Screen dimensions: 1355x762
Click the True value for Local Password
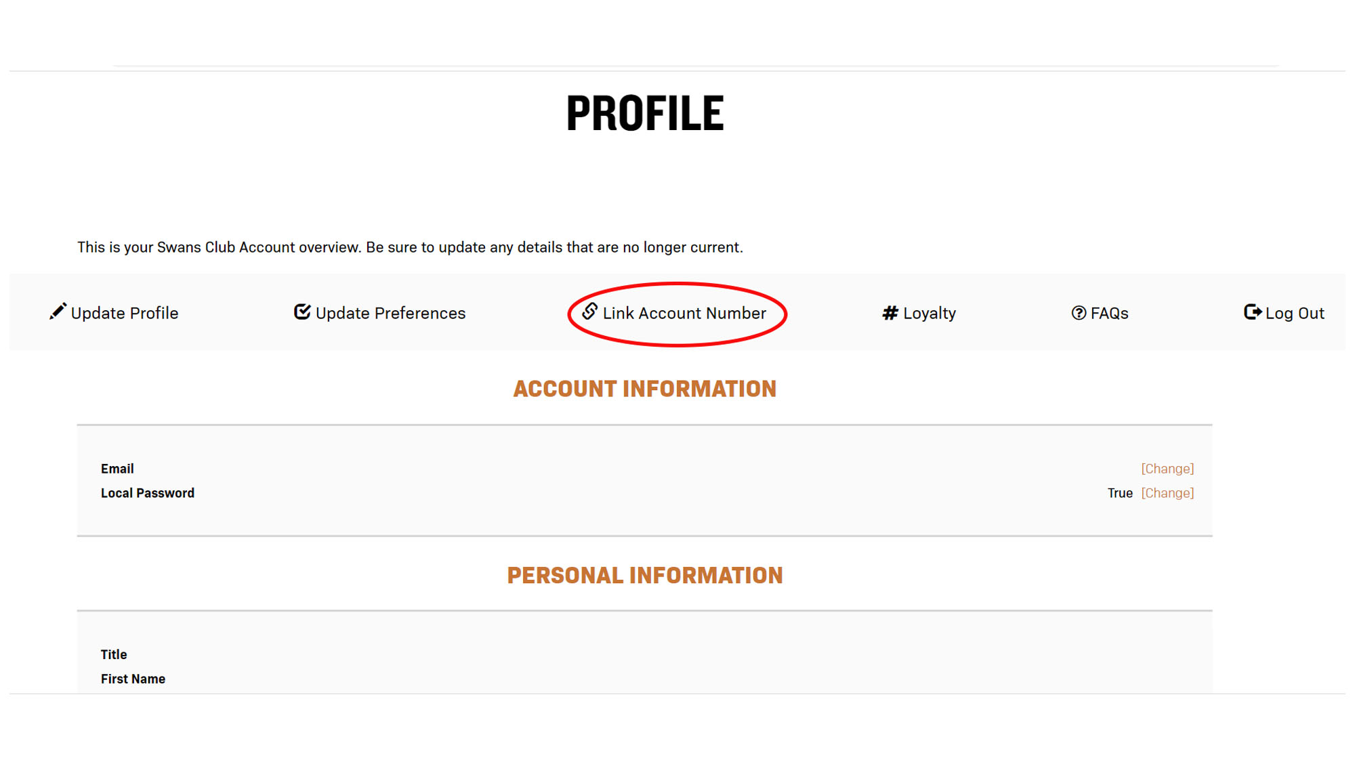(x=1120, y=493)
